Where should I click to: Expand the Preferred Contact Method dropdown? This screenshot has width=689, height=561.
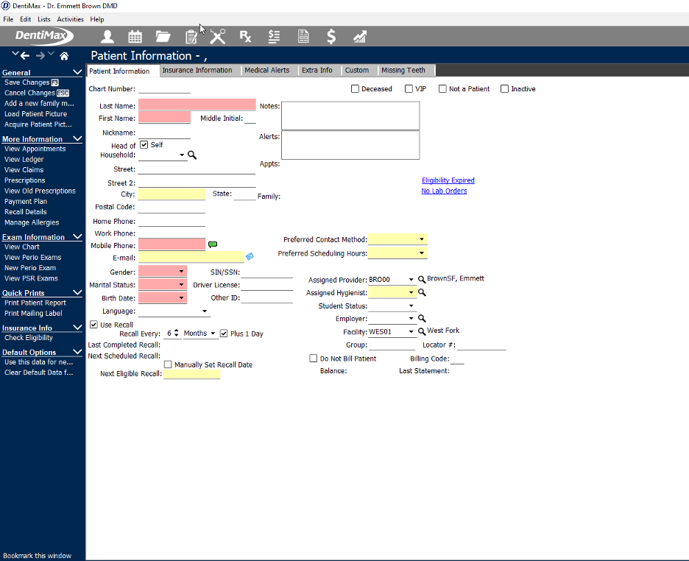(x=422, y=239)
